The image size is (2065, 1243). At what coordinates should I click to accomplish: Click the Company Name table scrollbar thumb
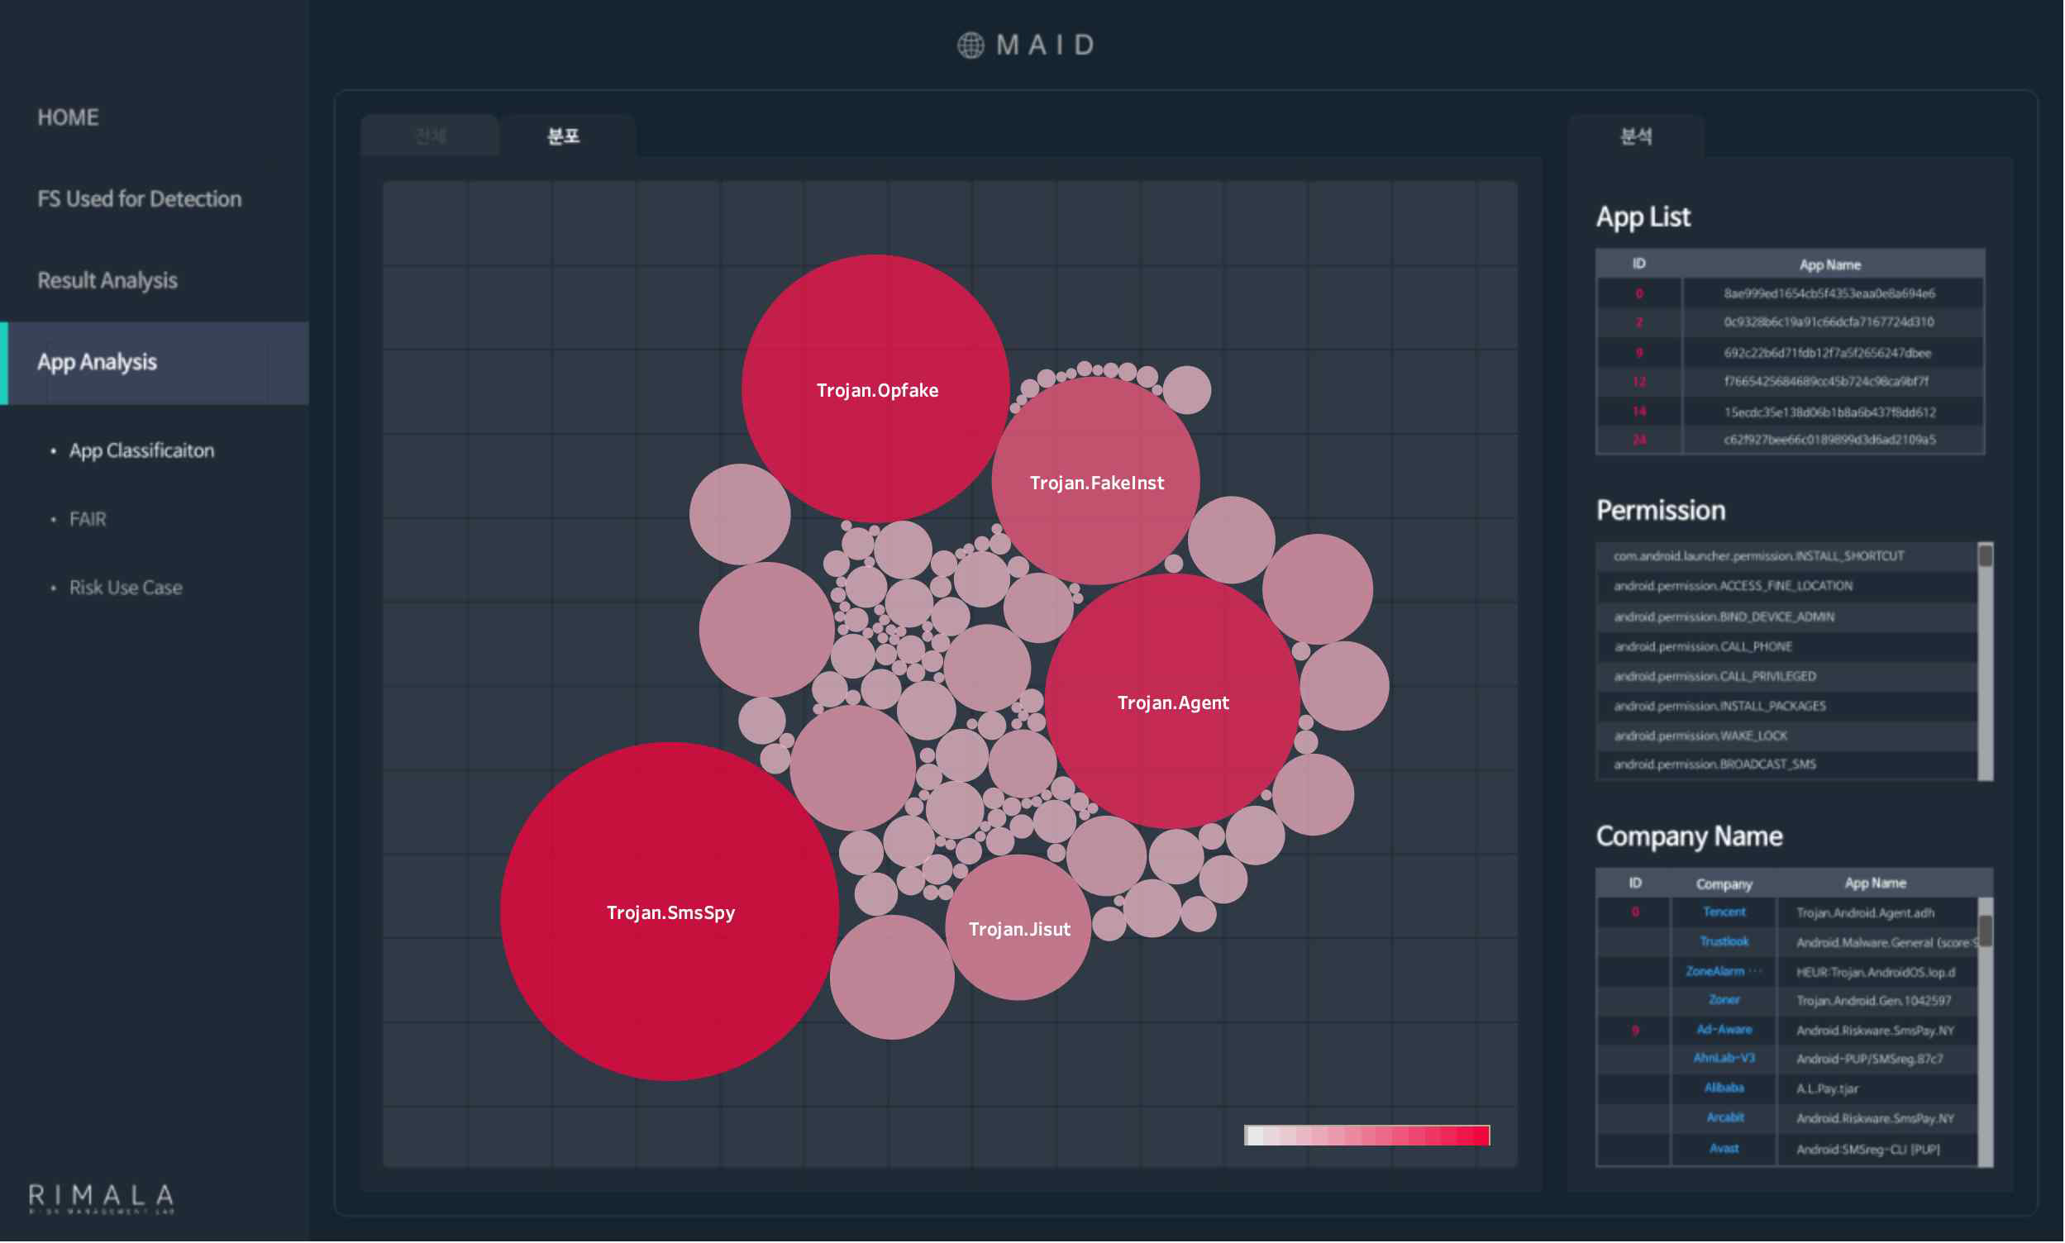1985,931
